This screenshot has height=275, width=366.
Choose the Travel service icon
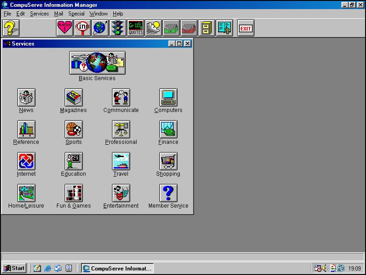point(121,161)
